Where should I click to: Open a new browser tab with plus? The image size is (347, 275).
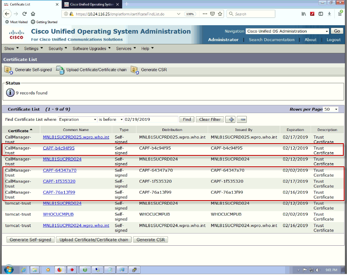(127, 4)
